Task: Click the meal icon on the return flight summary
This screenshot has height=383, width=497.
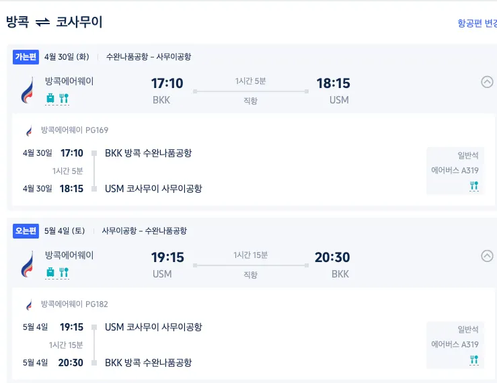Action: 65,273
